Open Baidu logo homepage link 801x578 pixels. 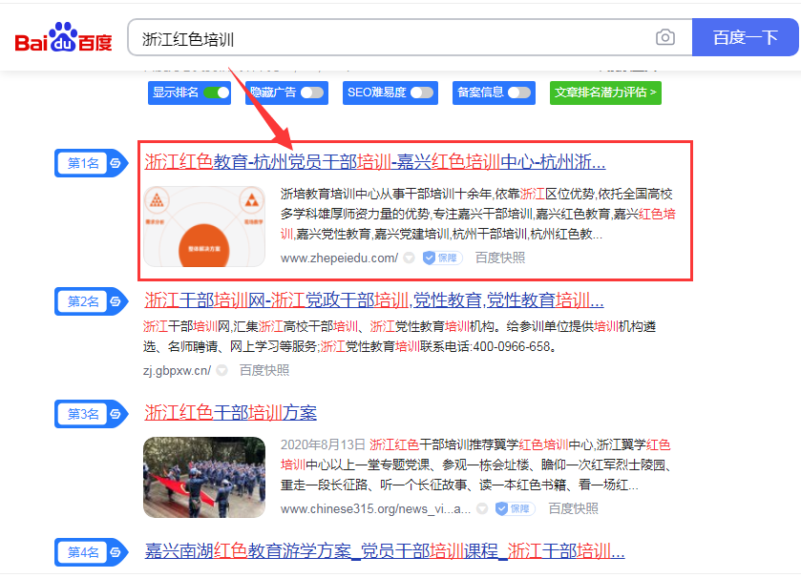(x=63, y=37)
